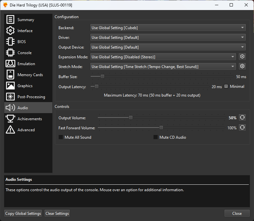This screenshot has height=221, width=254.
Task: Switch to the Memory Cards tab label
Action: pos(30,75)
